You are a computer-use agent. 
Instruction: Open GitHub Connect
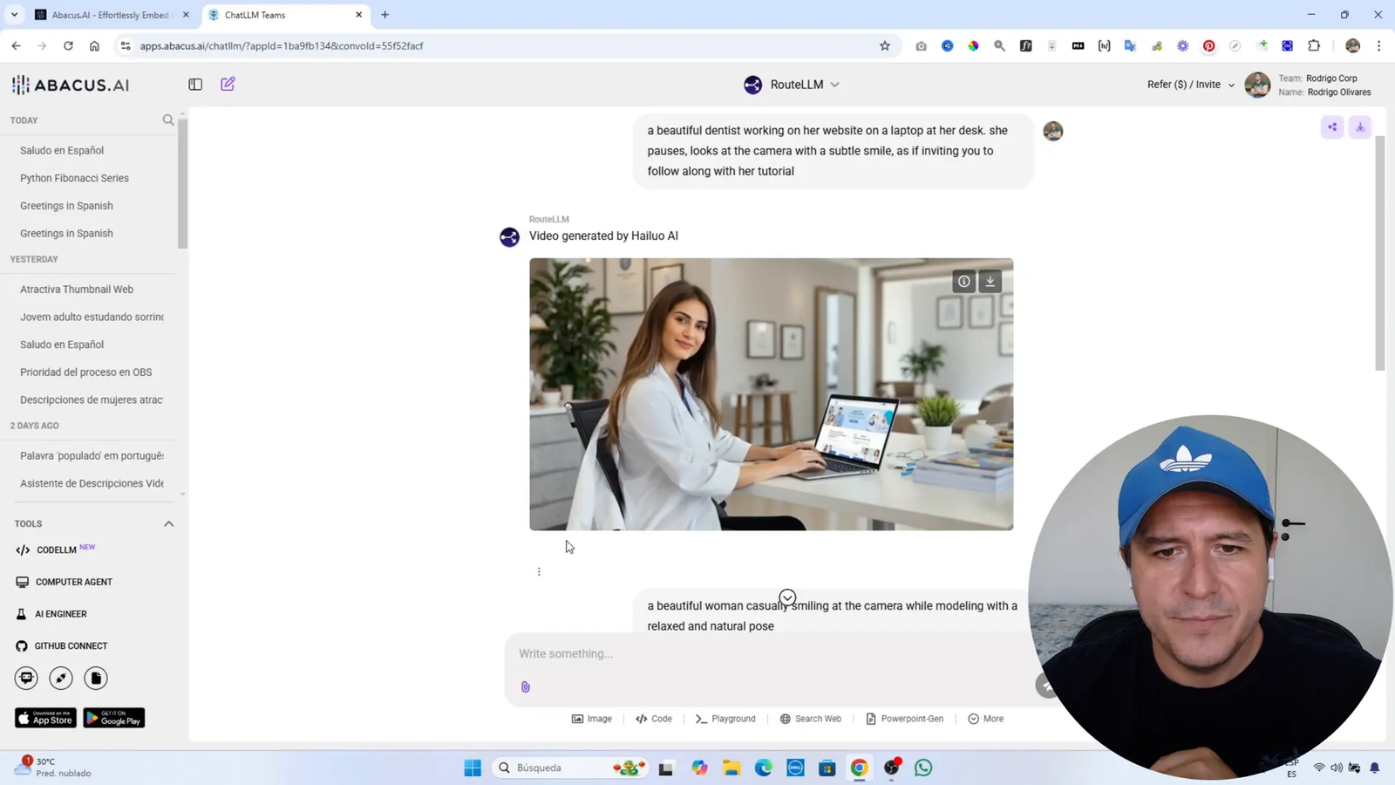70,645
